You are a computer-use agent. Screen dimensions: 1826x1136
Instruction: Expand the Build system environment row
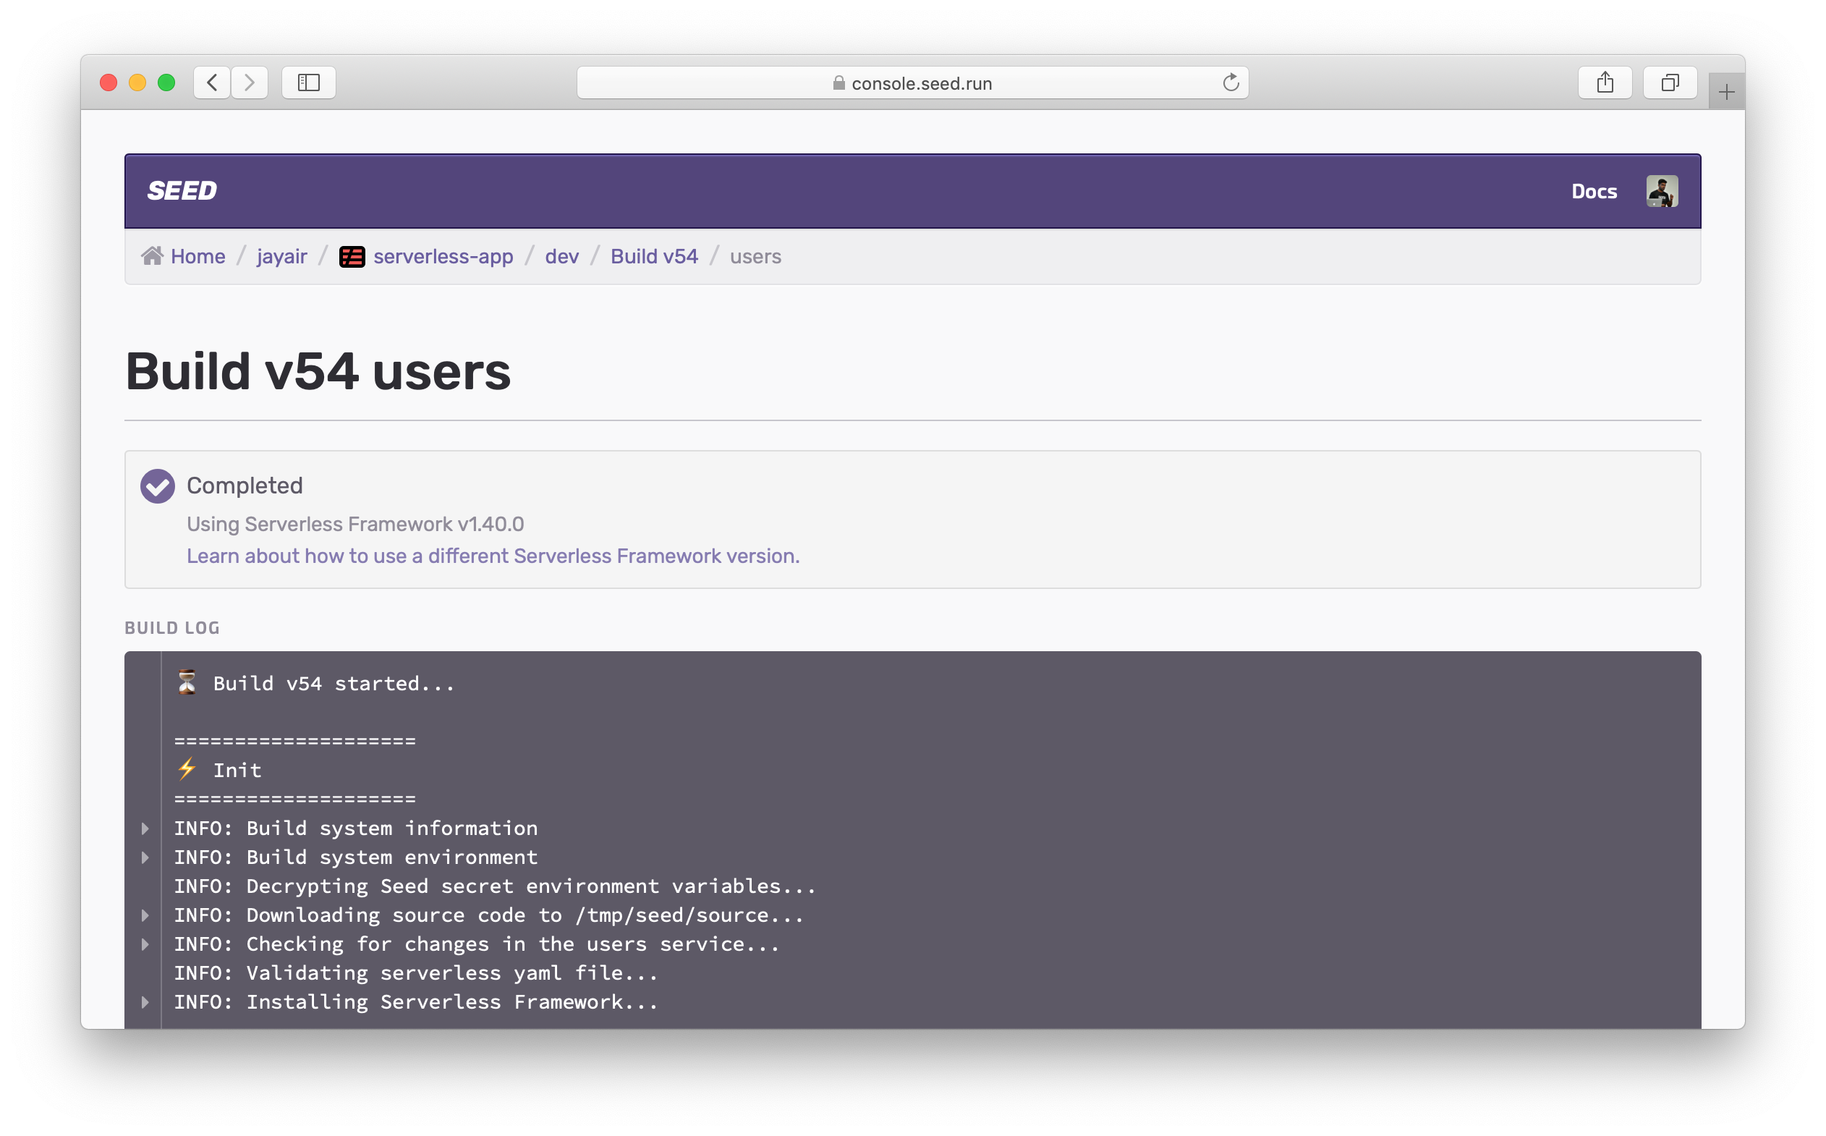click(144, 856)
